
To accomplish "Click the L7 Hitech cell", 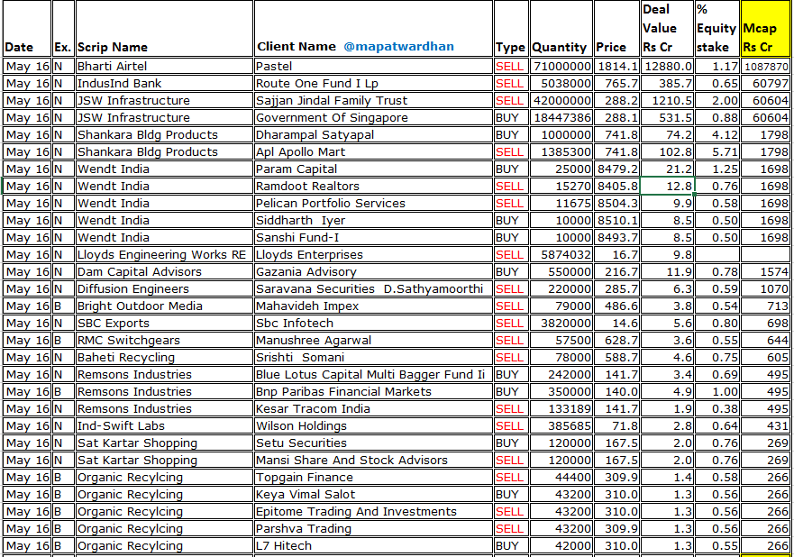I will (373, 546).
